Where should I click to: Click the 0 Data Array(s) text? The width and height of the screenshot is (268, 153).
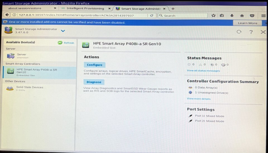(206, 87)
